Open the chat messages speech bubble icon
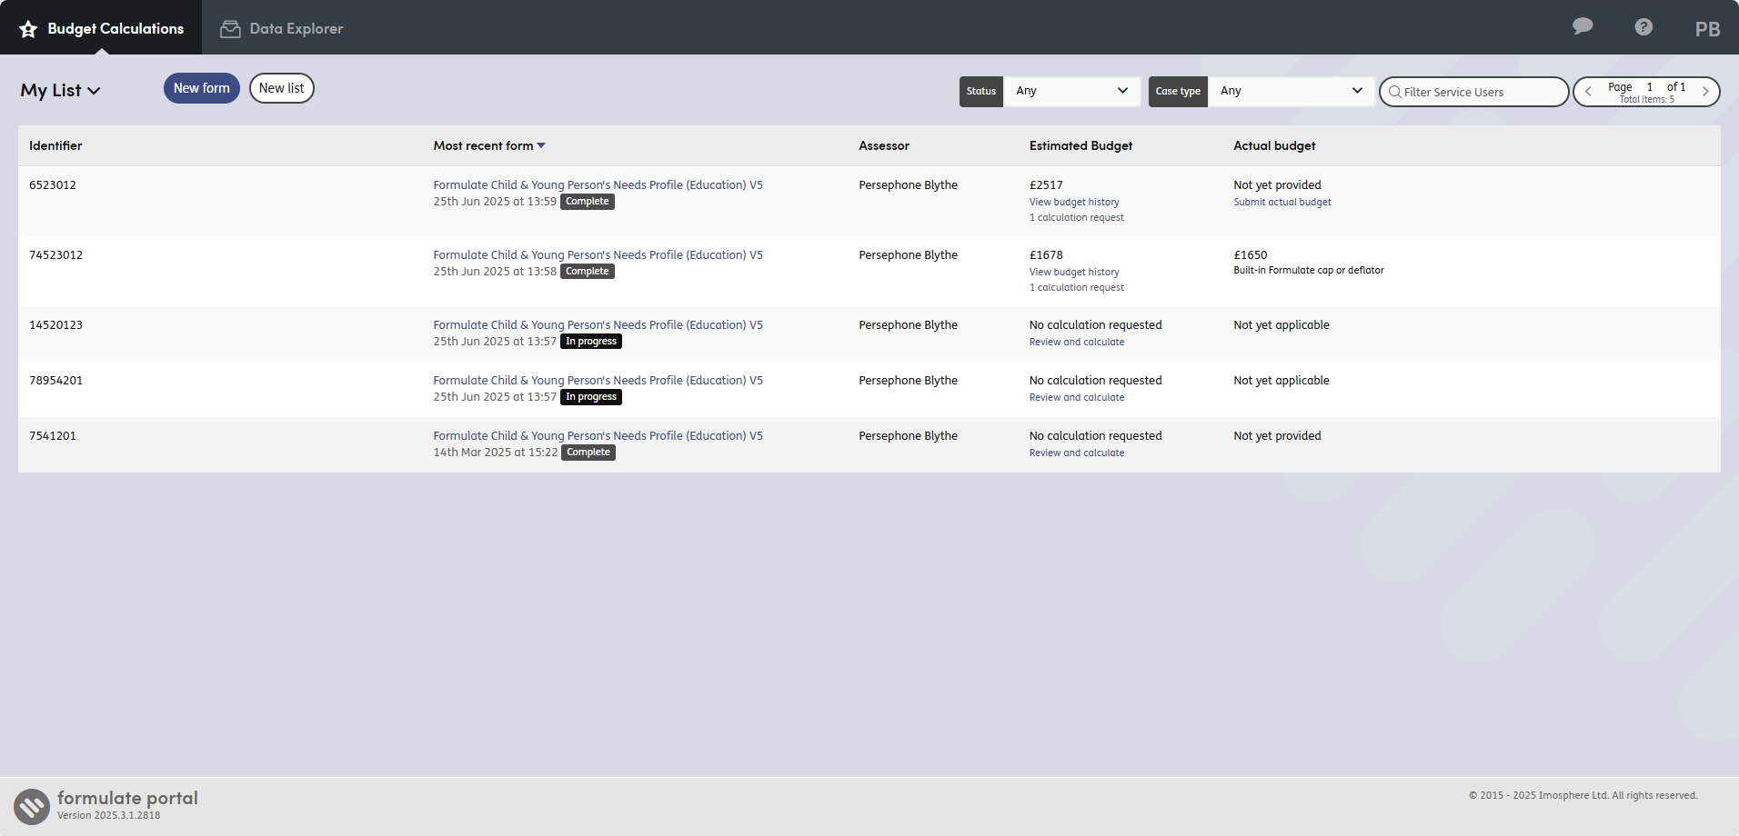Viewport: 1739px width, 836px height. 1583,26
